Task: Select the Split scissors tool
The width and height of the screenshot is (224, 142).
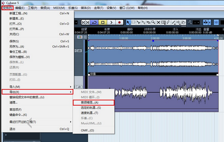Action: pyautogui.click(x=138, y=22)
